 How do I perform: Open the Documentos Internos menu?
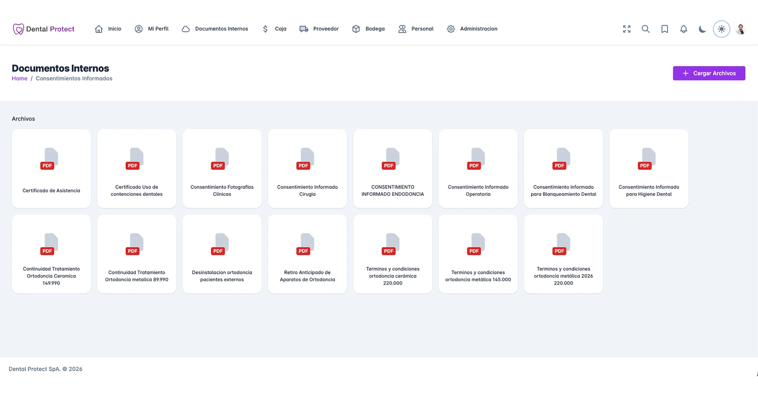tap(215, 29)
